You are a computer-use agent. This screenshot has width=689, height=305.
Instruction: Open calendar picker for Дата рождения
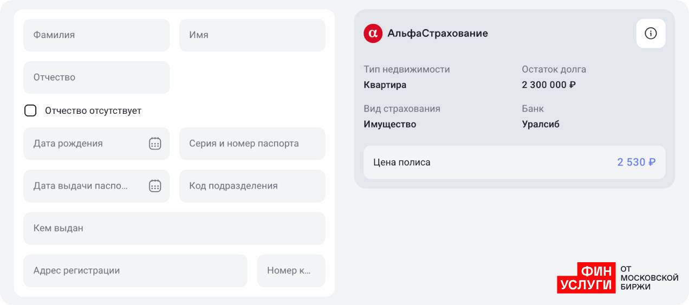coord(155,144)
